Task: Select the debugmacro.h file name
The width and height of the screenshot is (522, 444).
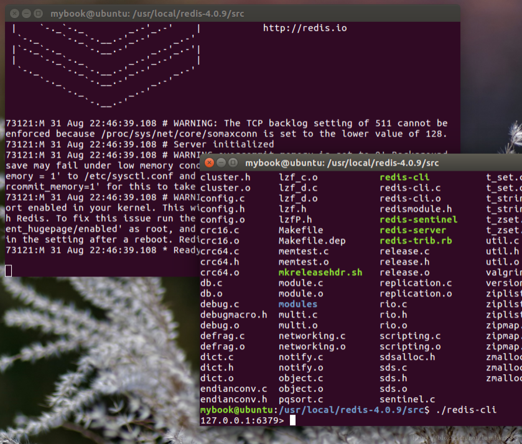Action: 234,315
